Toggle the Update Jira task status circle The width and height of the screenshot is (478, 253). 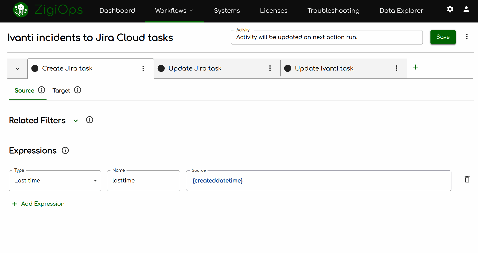tap(161, 68)
